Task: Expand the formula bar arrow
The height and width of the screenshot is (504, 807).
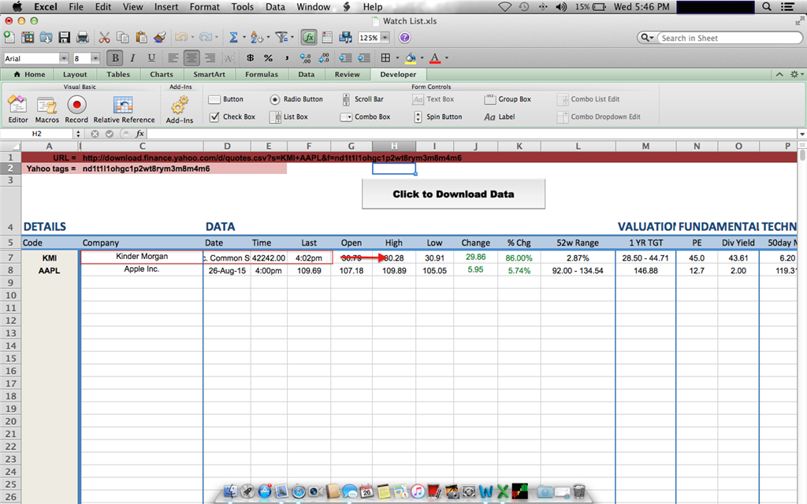Action: (x=801, y=134)
